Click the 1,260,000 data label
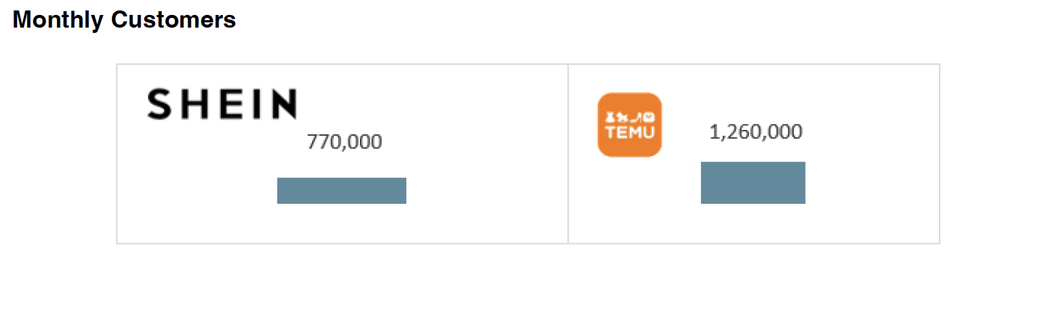This screenshot has width=1037, height=309. pos(756,132)
